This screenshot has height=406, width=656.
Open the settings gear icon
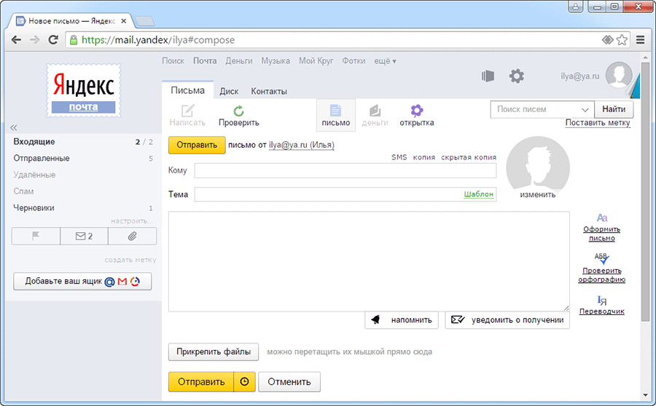(x=517, y=76)
